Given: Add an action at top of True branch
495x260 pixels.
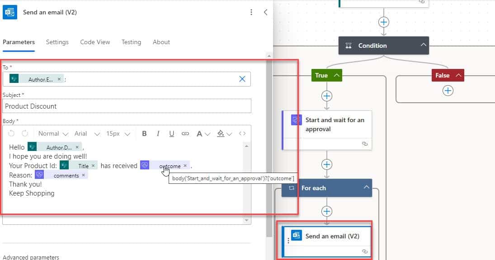Looking at the screenshot, I should pos(327,96).
